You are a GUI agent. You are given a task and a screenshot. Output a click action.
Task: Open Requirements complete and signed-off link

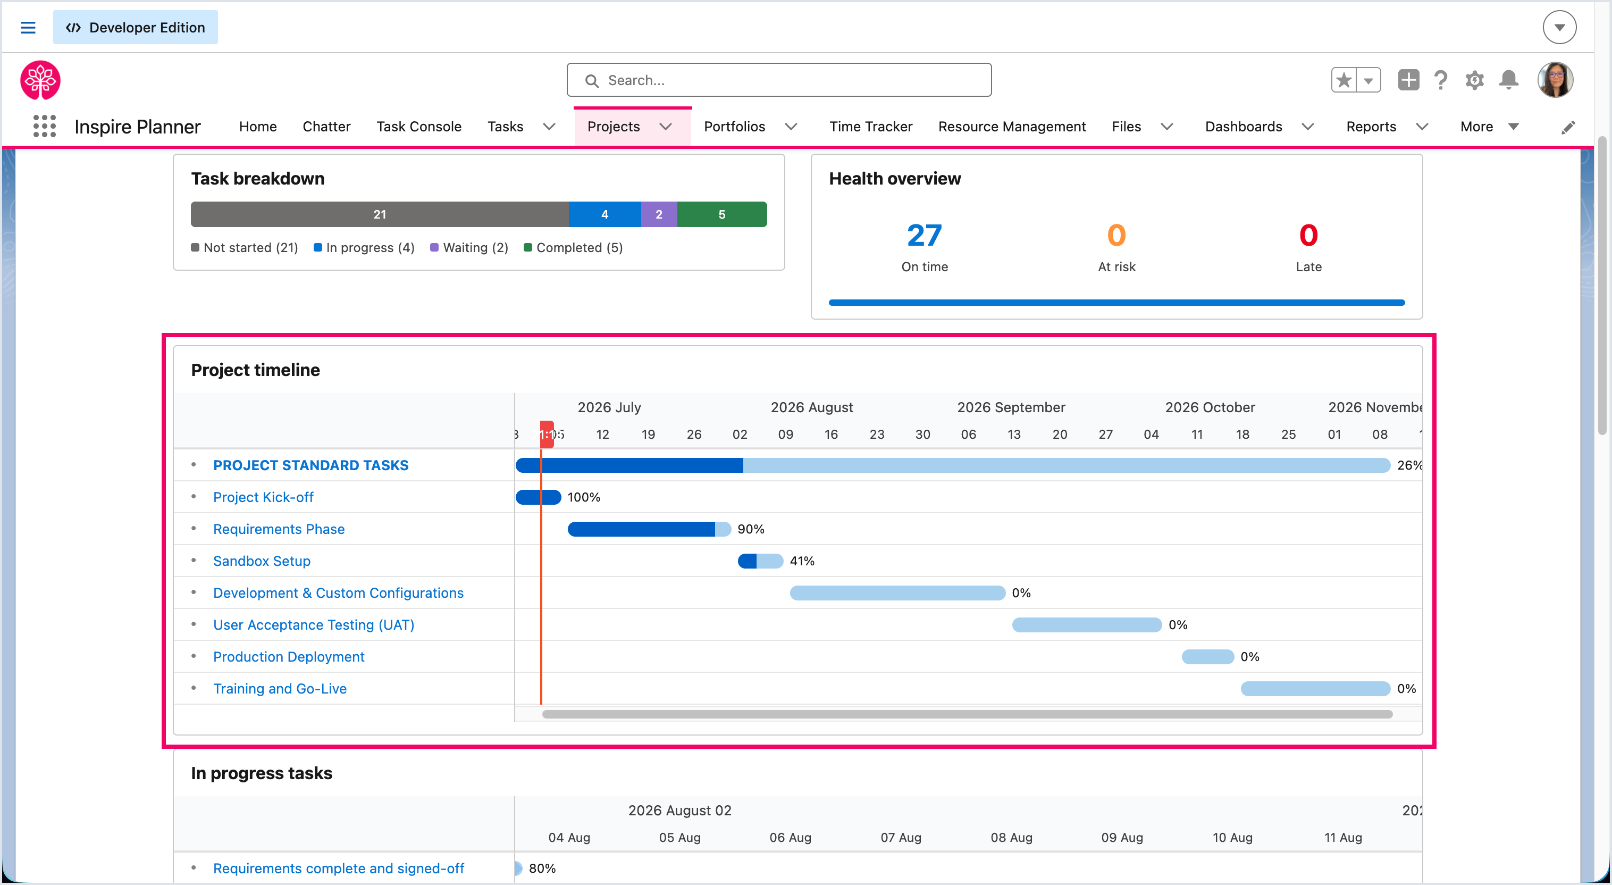tap(339, 868)
